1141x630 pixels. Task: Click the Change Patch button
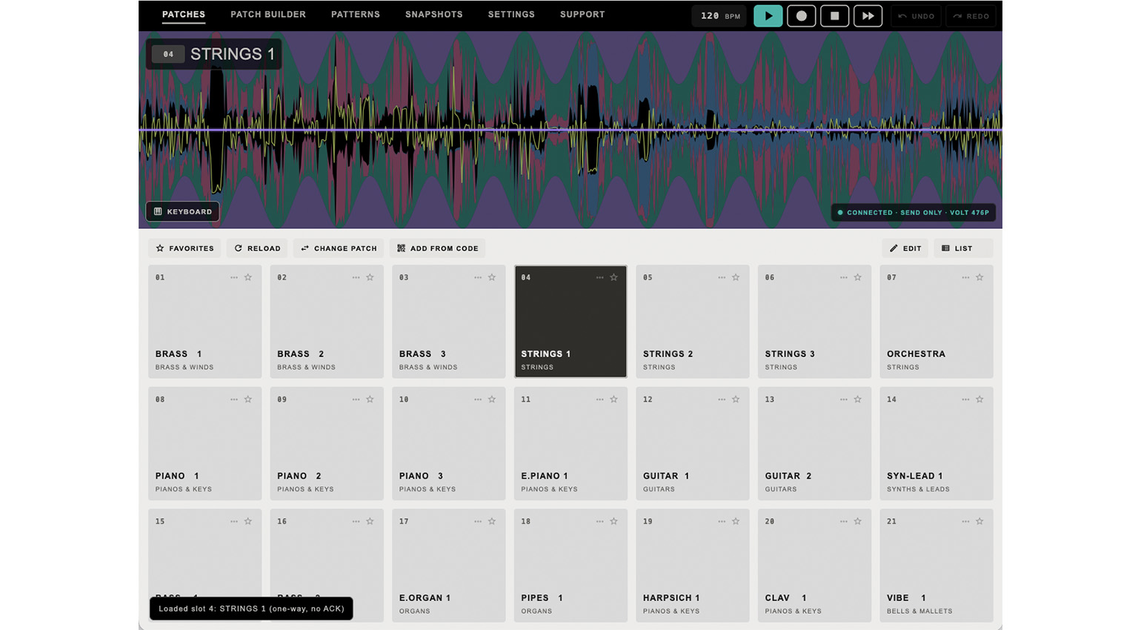pyautogui.click(x=339, y=248)
